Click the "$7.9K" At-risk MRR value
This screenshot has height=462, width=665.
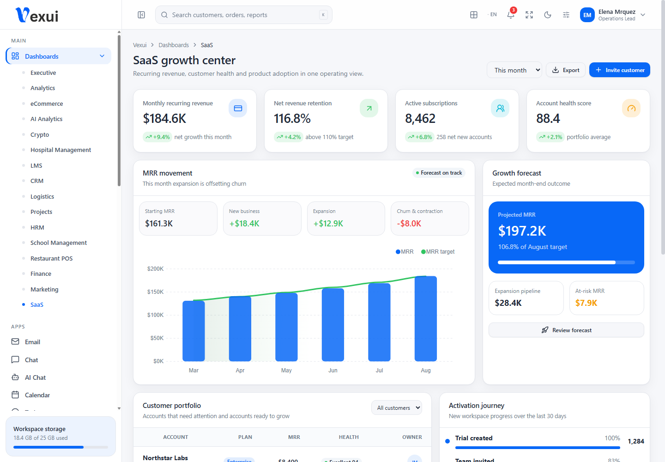(x=586, y=303)
